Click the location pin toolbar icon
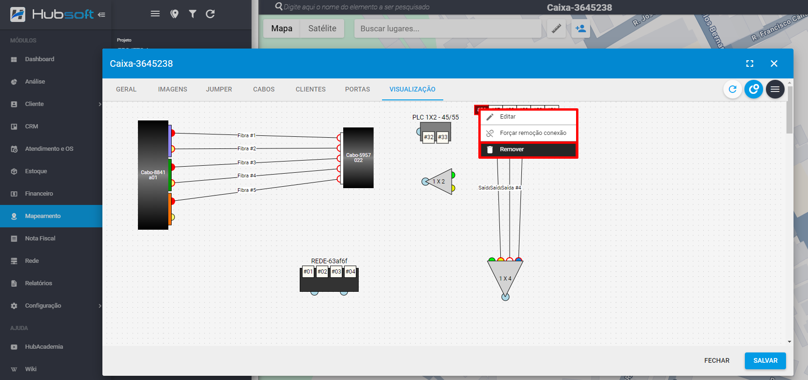This screenshot has width=808, height=380. tap(174, 14)
